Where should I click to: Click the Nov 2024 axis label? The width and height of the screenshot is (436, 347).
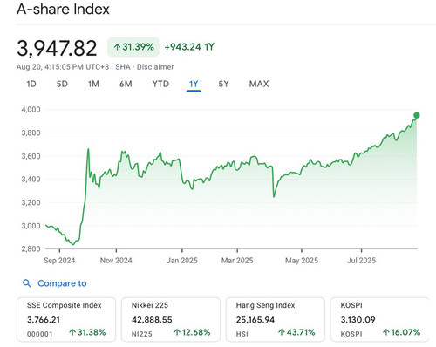116,260
